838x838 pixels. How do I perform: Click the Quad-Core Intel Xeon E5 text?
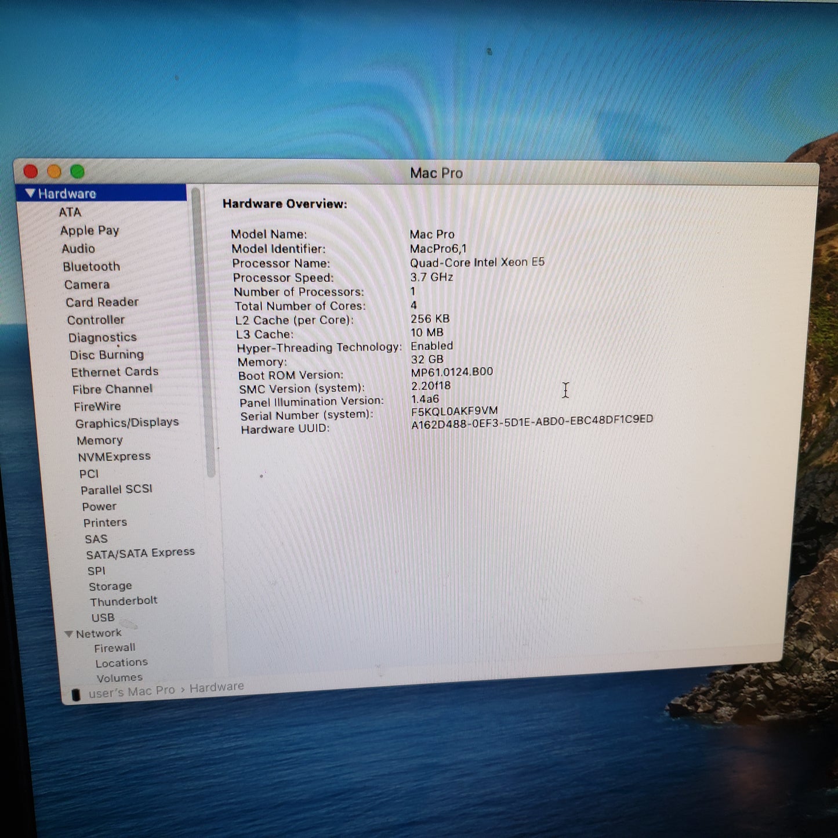(477, 263)
